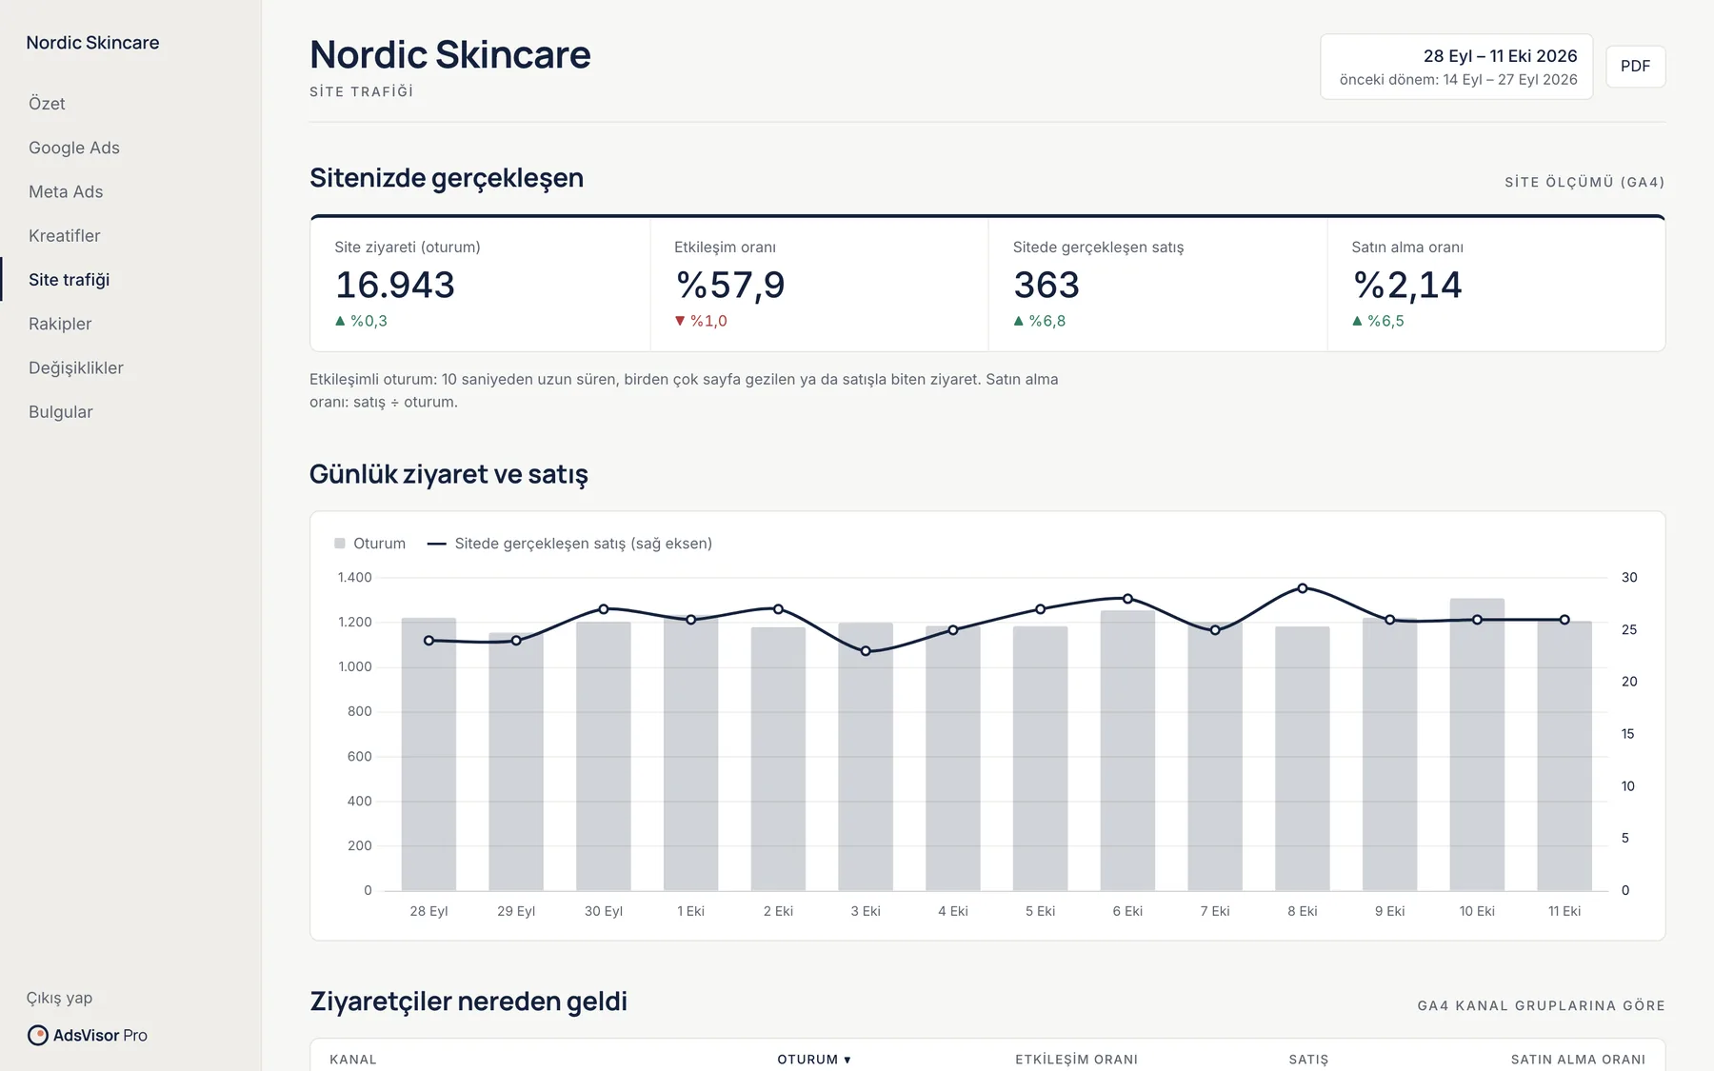Click the 30 Eyl axis label
Screen dimensions: 1714x1071
[604, 911]
